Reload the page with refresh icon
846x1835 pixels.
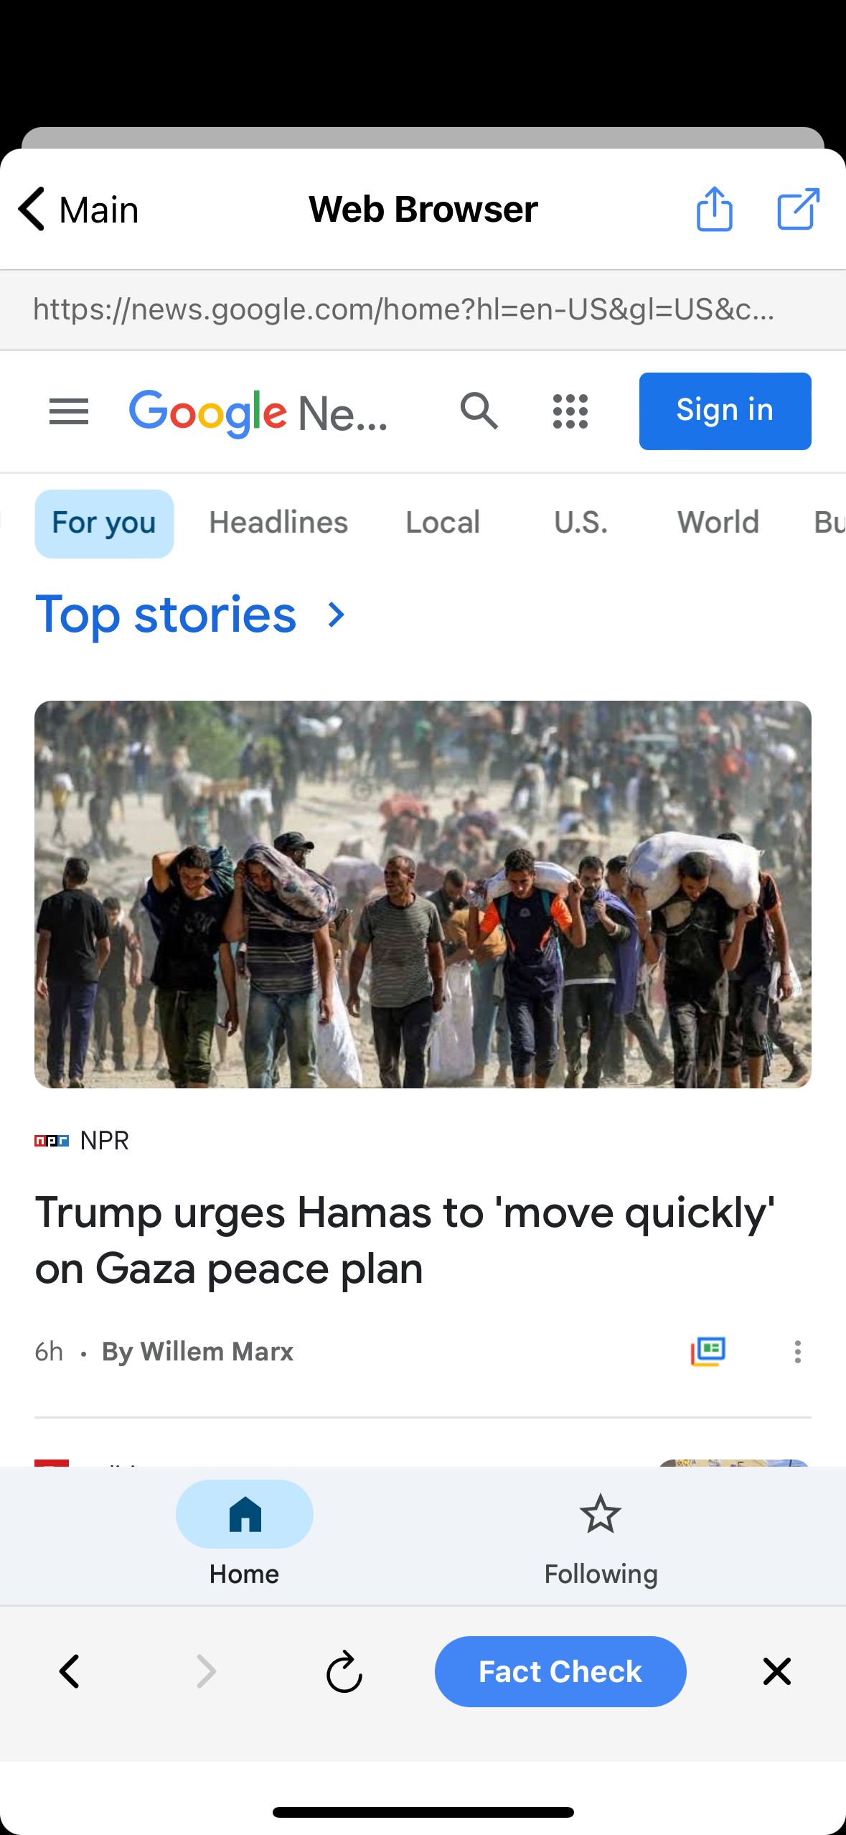pyautogui.click(x=344, y=1671)
